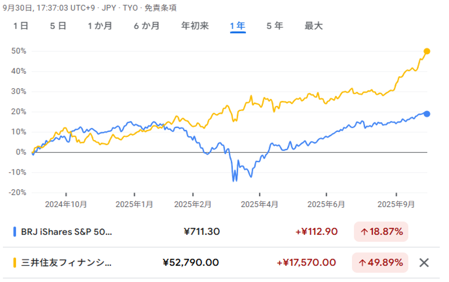Select the 1年 range tab
The image size is (449, 282).
pyautogui.click(x=237, y=26)
